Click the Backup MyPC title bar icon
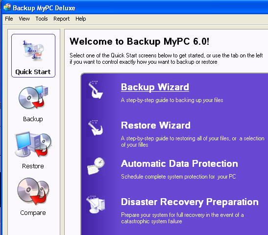 click(7, 7)
